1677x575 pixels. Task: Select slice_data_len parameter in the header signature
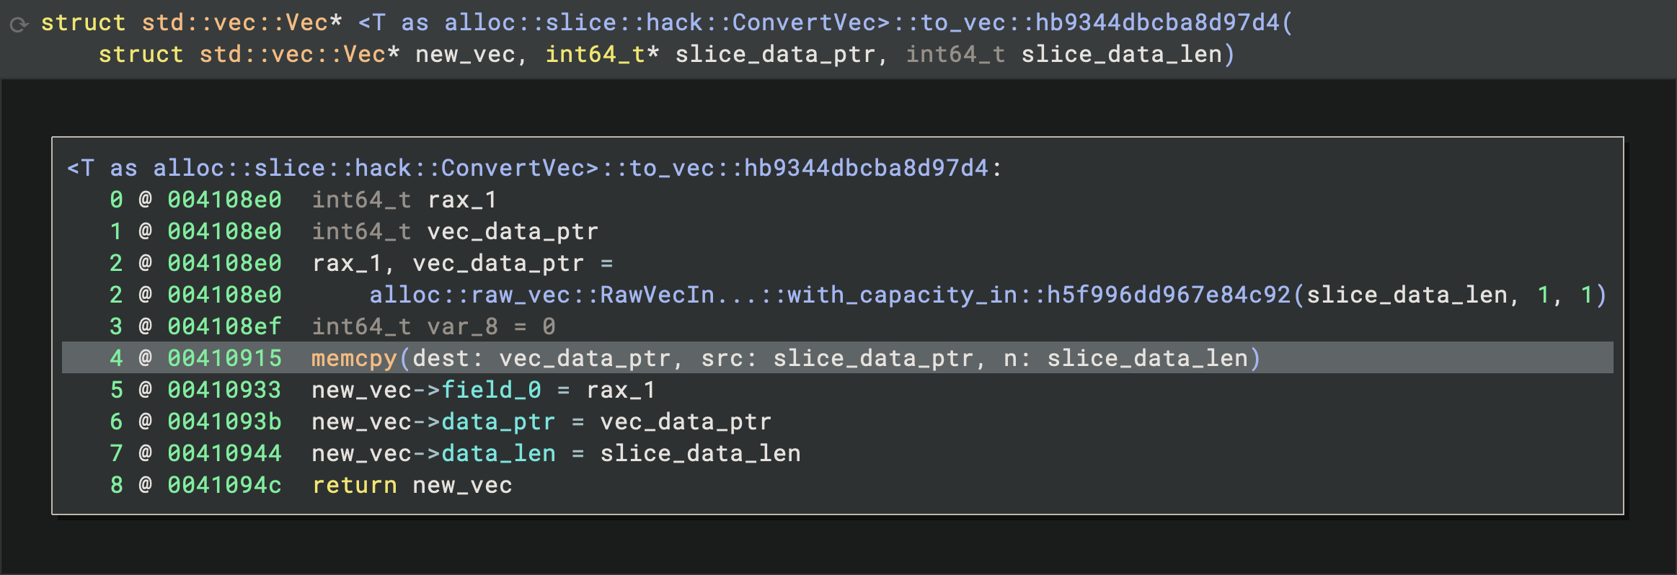1121,55
